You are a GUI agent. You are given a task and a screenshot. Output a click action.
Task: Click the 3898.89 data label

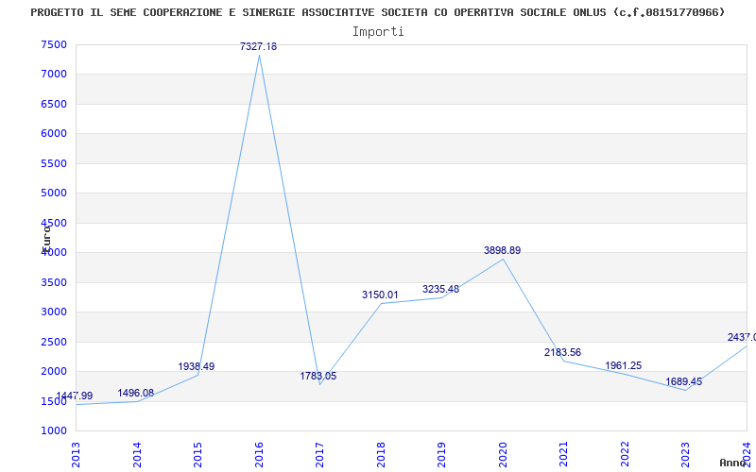(503, 250)
